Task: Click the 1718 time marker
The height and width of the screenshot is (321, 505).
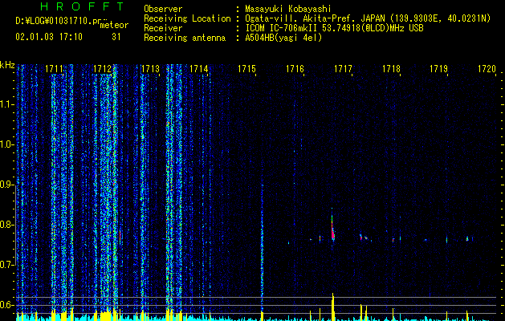Action: (x=391, y=69)
